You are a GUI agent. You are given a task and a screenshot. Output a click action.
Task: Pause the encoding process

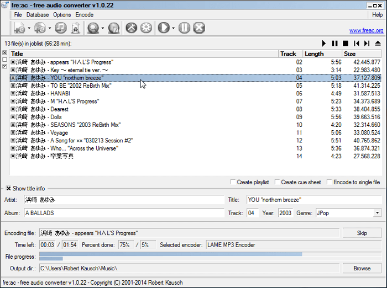[x=184, y=28]
